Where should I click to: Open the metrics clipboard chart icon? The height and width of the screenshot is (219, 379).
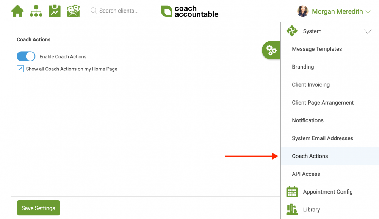(55, 11)
